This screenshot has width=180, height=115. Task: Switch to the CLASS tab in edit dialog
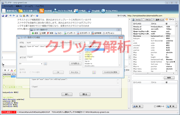click(93, 43)
